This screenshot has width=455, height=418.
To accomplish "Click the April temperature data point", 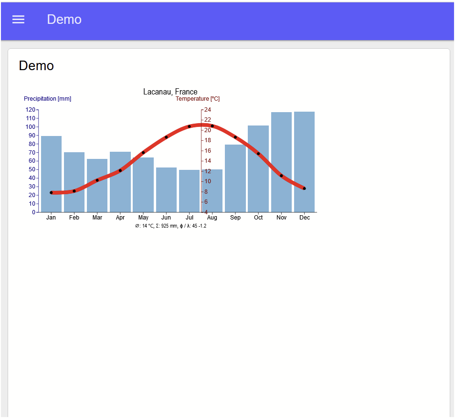I will point(120,170).
